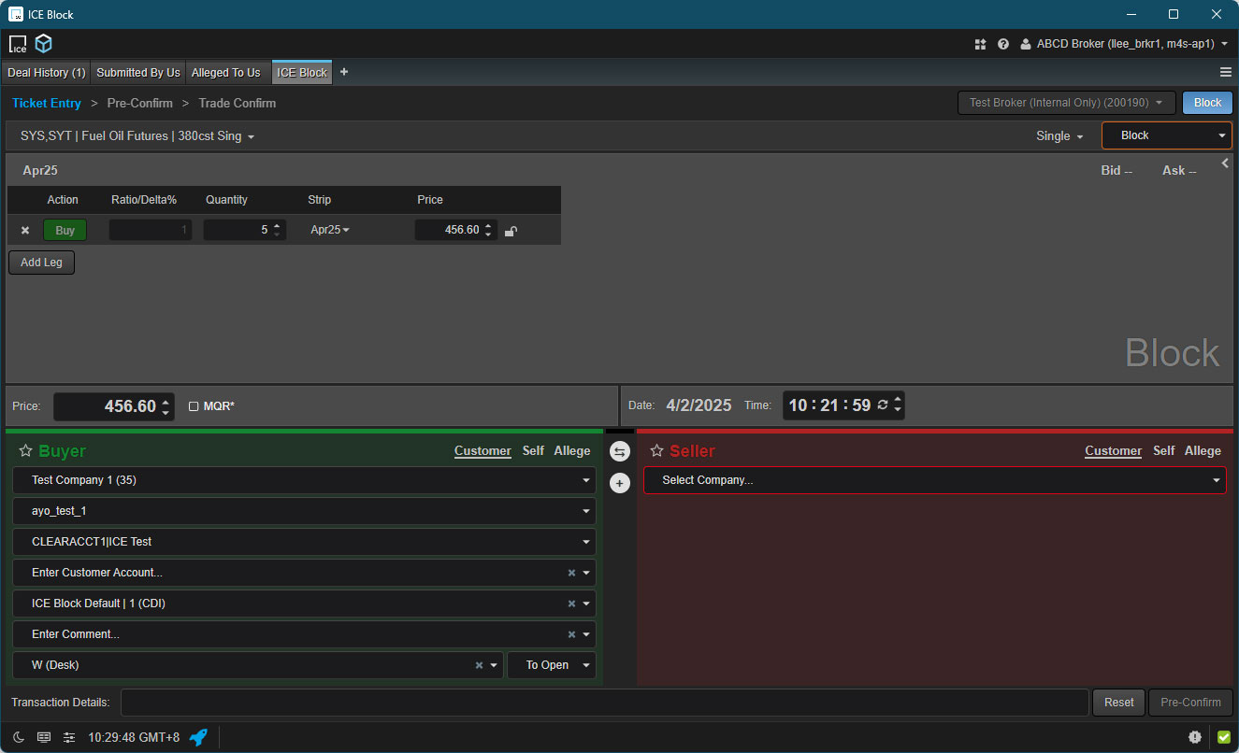Select the ICE Block tab
Image resolution: width=1239 pixels, height=753 pixels.
point(302,72)
